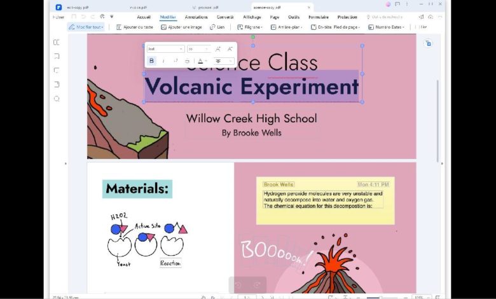Image resolution: width=496 pixels, height=299 pixels.
Task: Open the Accueil tab
Action: click(x=144, y=17)
